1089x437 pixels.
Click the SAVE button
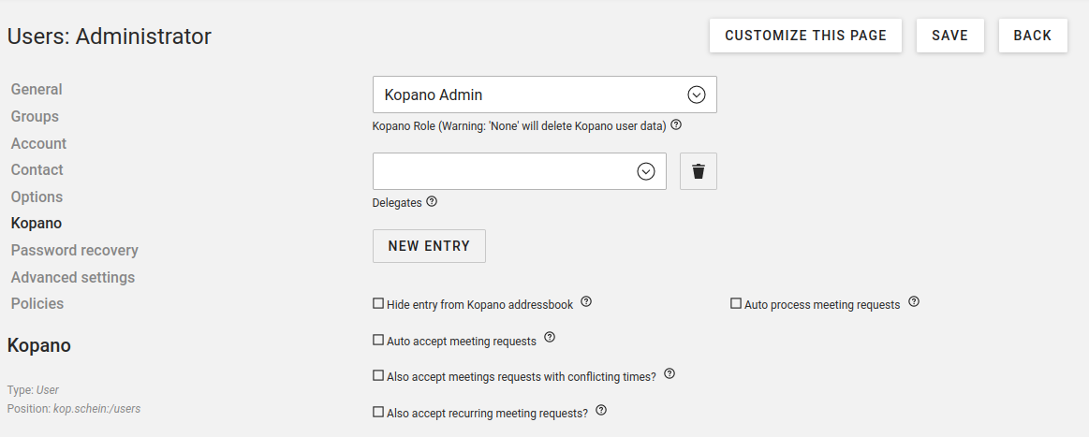pos(950,36)
